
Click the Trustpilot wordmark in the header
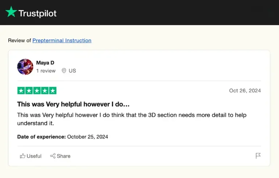click(x=38, y=13)
